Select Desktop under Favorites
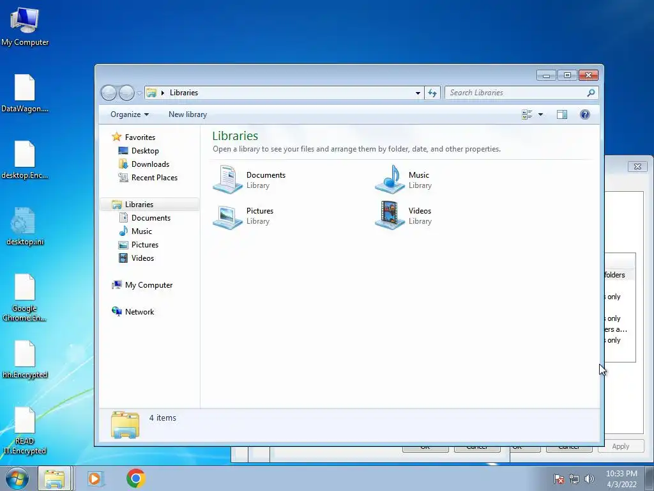Viewport: 654px width, 491px height. [139, 151]
